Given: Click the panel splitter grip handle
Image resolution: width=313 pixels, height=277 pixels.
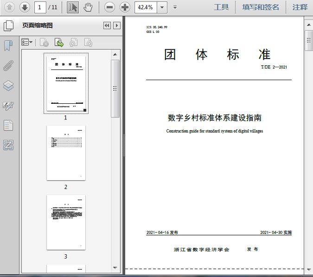Looking at the screenshot, I should click(x=124, y=145).
